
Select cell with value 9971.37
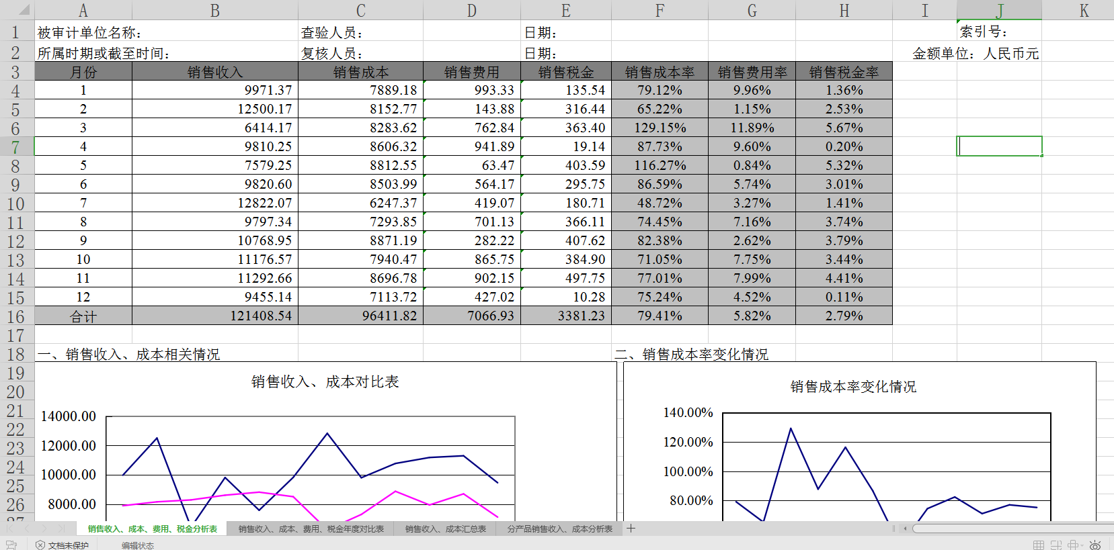(215, 90)
